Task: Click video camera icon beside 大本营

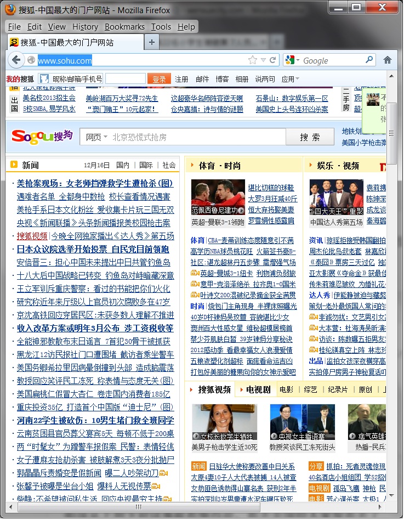Action: (314, 327)
